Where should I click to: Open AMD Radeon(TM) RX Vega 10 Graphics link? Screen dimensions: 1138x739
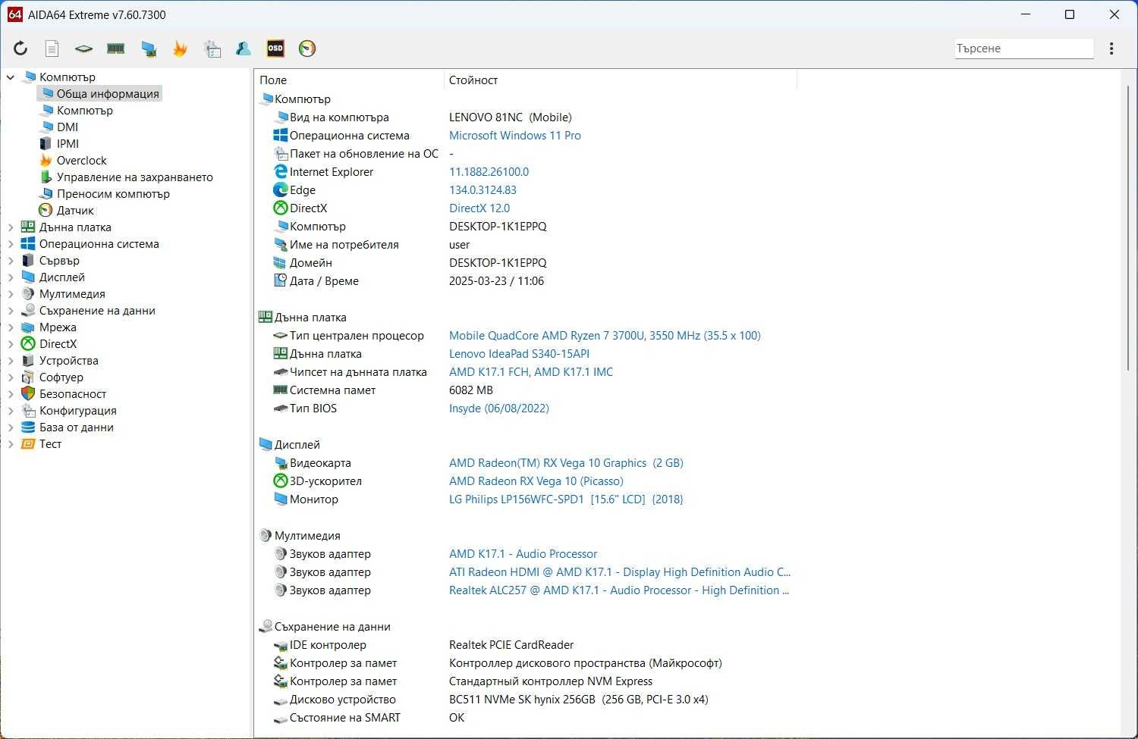[x=566, y=463]
